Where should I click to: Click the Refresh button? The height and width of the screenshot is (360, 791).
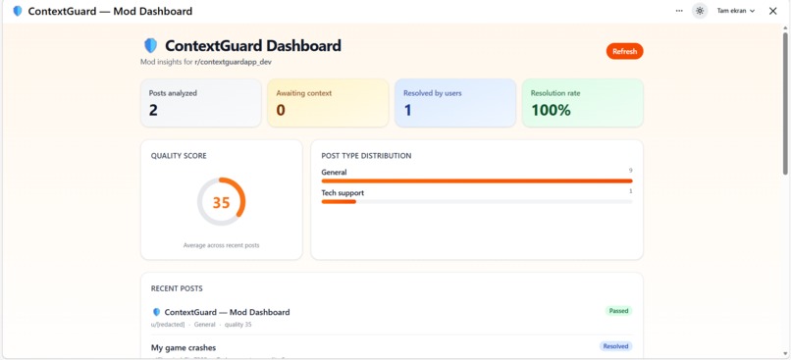pos(624,51)
